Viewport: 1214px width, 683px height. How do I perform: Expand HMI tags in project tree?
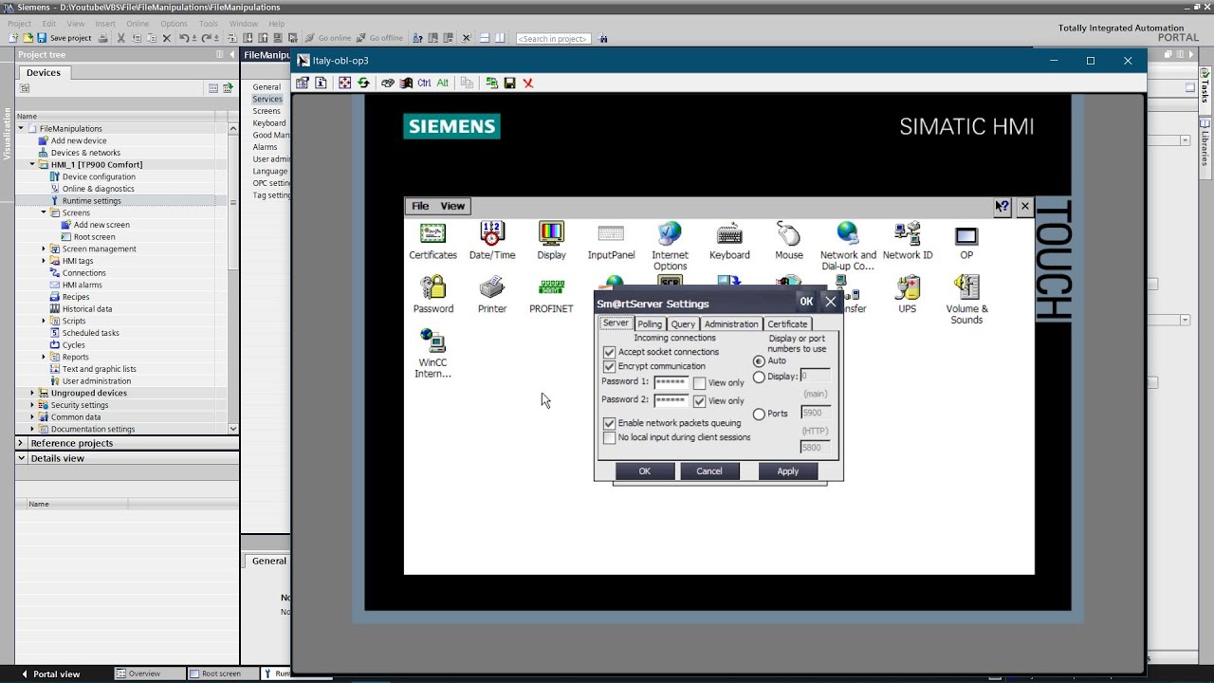(44, 261)
